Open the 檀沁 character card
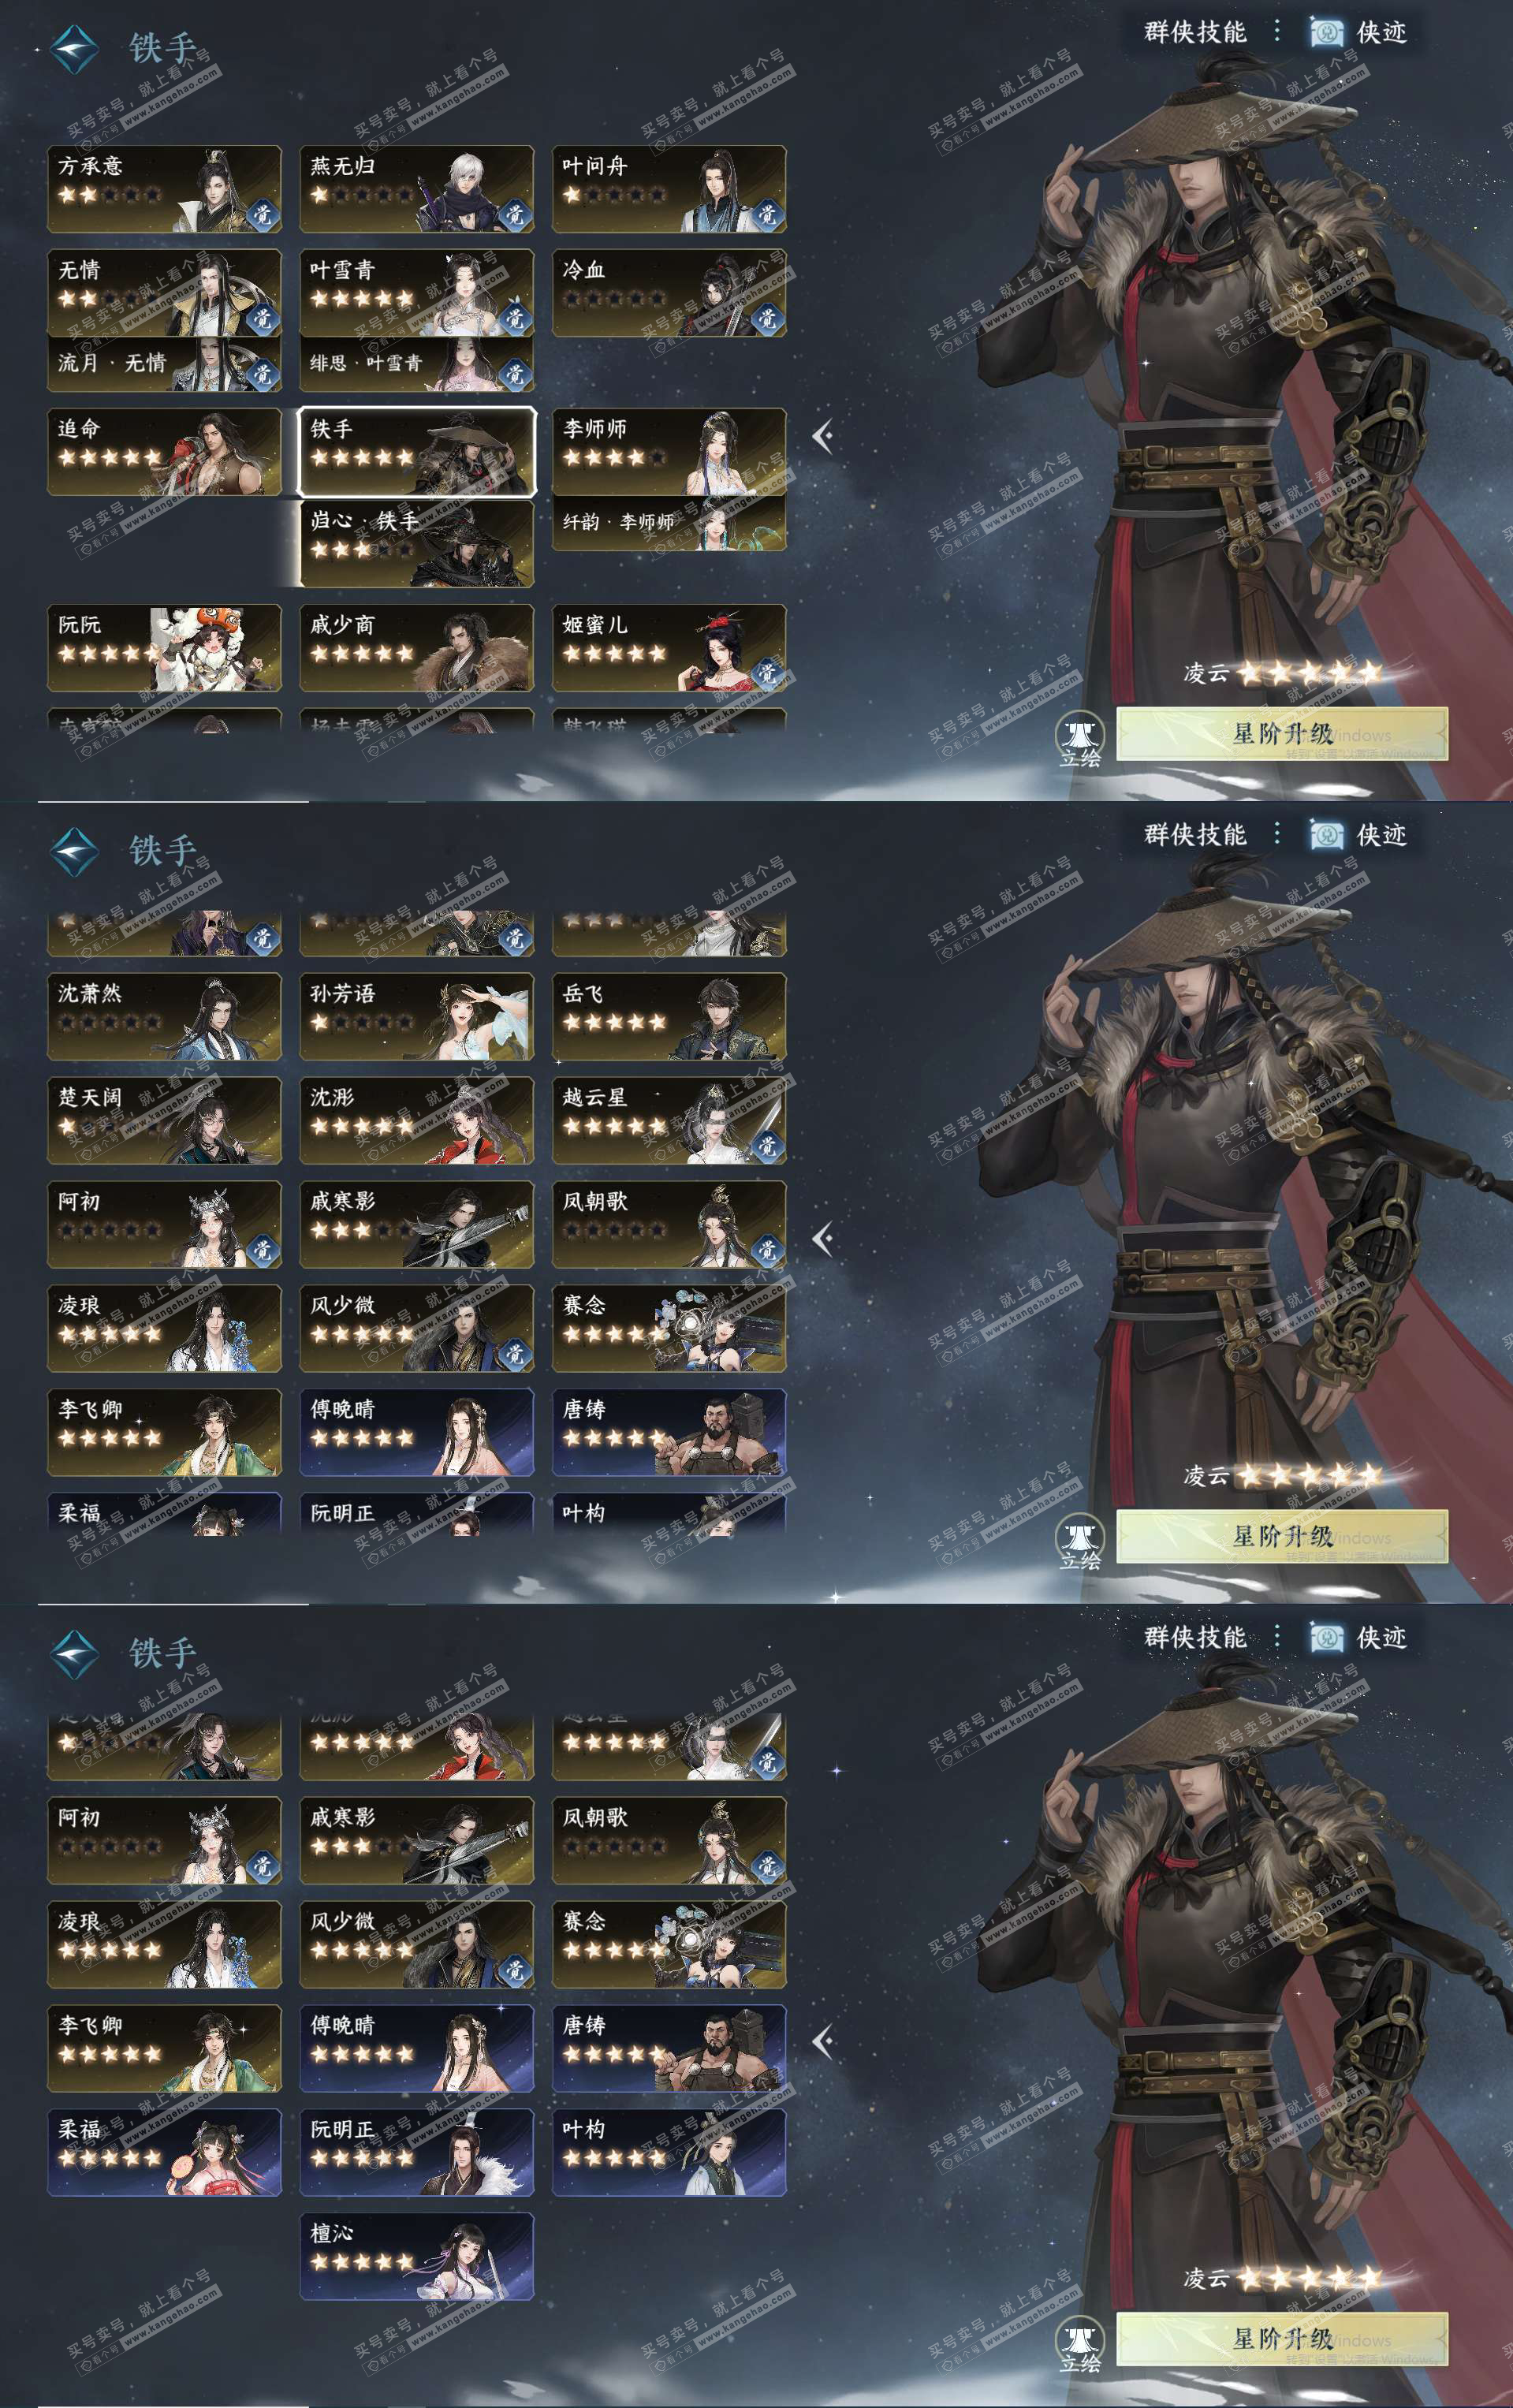The width and height of the screenshot is (1513, 2408). coord(417,2256)
